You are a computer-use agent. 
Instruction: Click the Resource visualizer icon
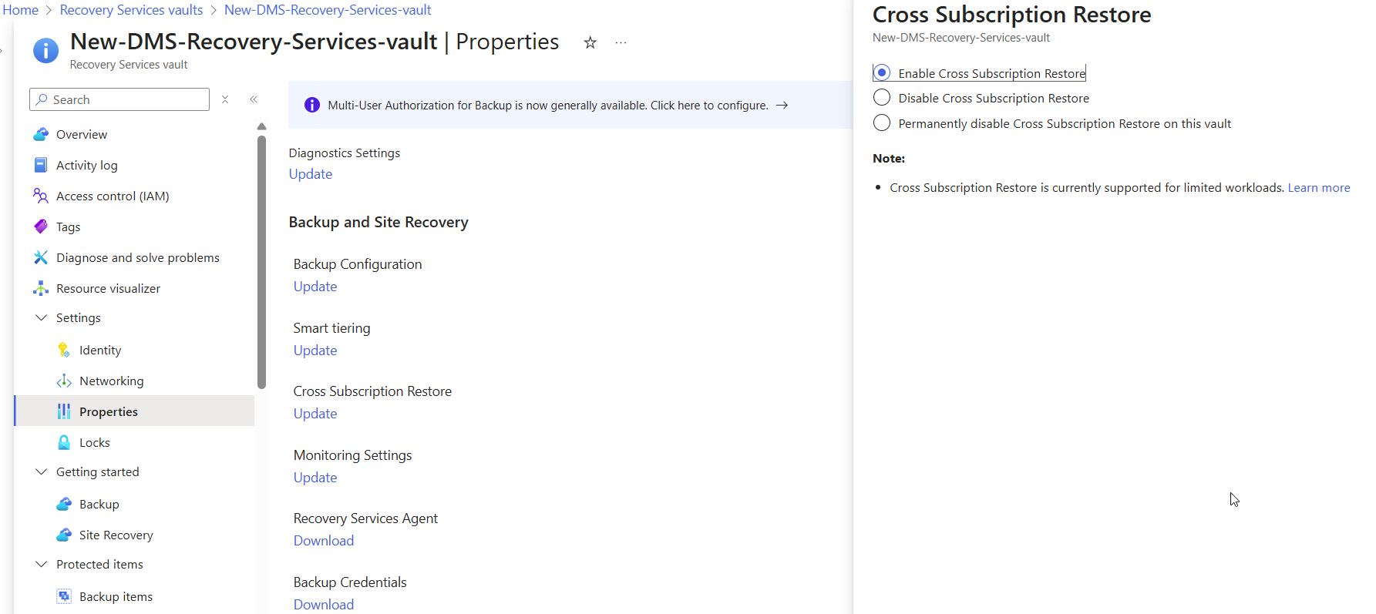(x=41, y=288)
